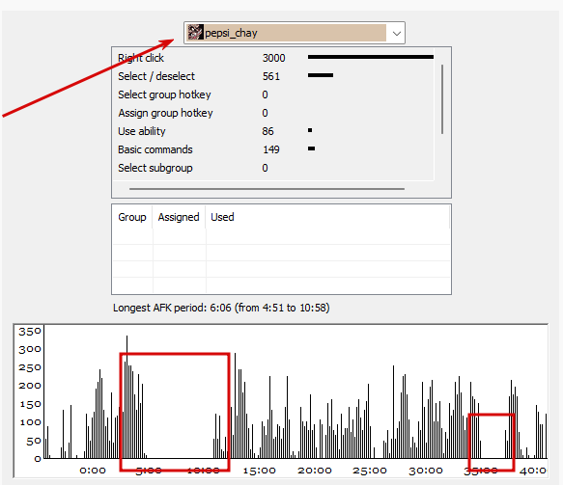Sort by the Assigned column header
Image resolution: width=563 pixels, height=485 pixels.
click(179, 217)
